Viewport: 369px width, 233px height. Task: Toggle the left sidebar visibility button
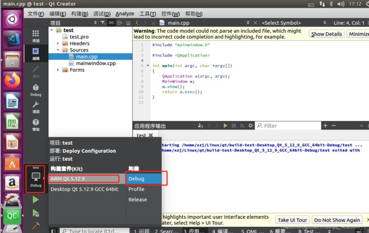pos(53,231)
